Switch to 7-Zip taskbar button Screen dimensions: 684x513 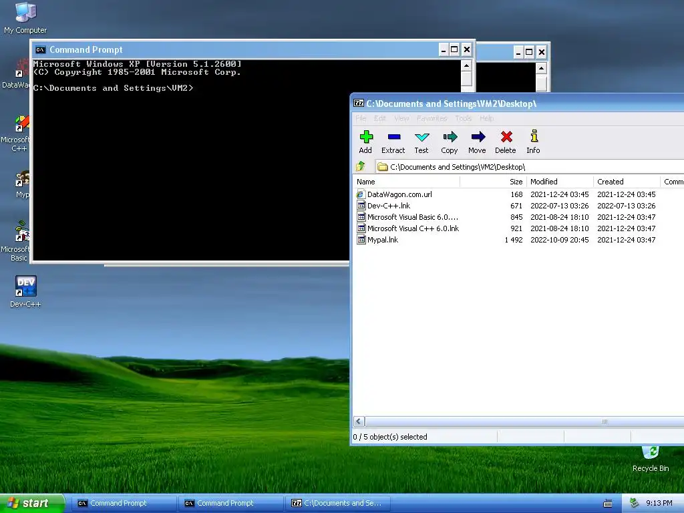(337, 503)
